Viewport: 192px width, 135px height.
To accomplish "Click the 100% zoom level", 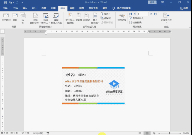I will click(186, 133).
